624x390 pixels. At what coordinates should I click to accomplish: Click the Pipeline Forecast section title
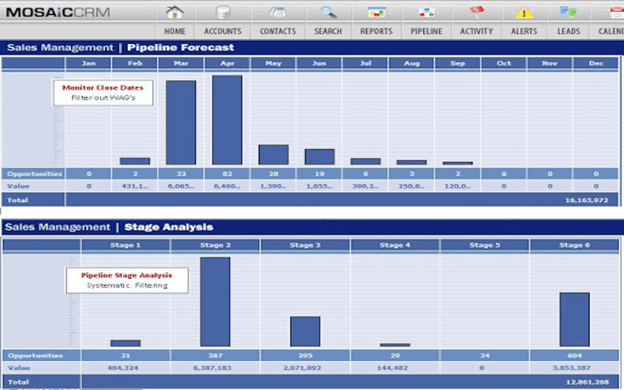[x=181, y=47]
